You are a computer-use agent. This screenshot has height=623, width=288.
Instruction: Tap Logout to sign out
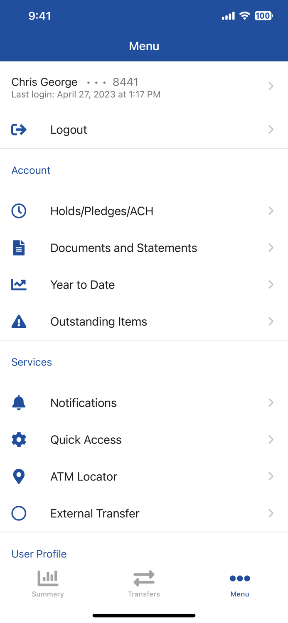tap(69, 129)
